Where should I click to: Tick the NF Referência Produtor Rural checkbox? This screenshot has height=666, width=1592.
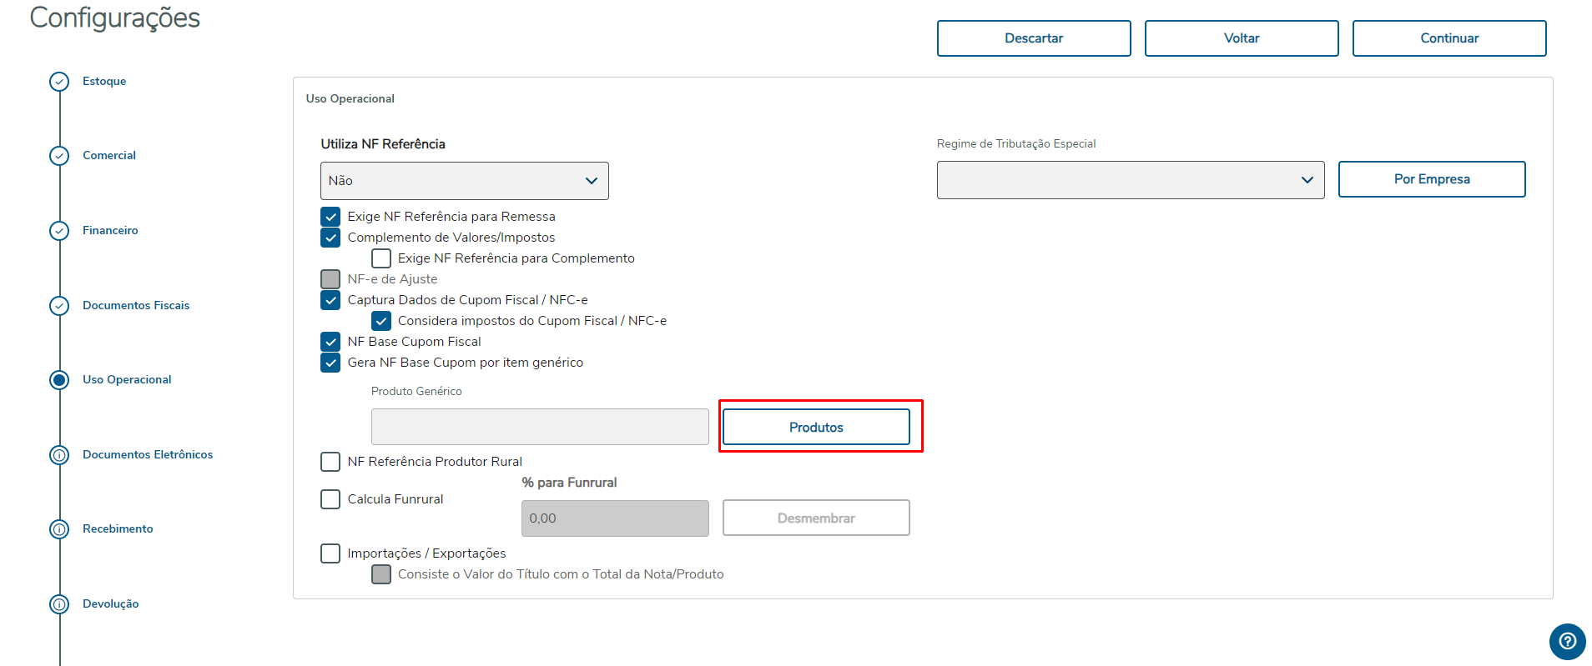tap(330, 462)
